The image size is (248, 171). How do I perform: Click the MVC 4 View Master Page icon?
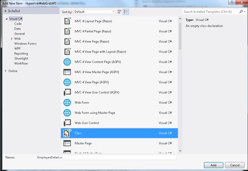click(67, 72)
